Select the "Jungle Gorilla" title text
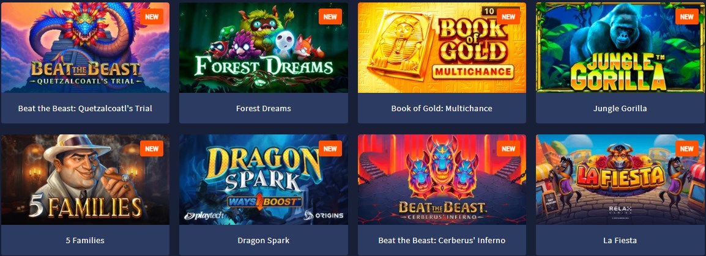This screenshot has width=706, height=256. [620, 108]
